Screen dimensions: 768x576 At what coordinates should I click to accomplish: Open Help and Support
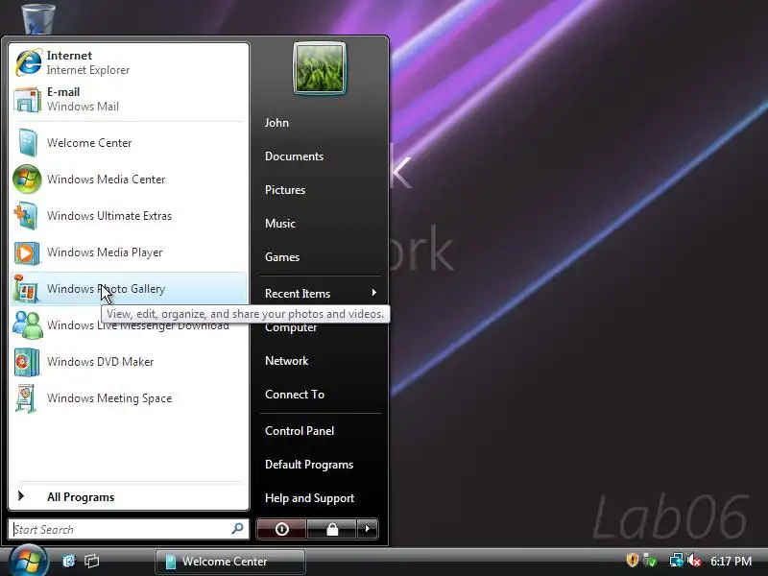(x=309, y=498)
